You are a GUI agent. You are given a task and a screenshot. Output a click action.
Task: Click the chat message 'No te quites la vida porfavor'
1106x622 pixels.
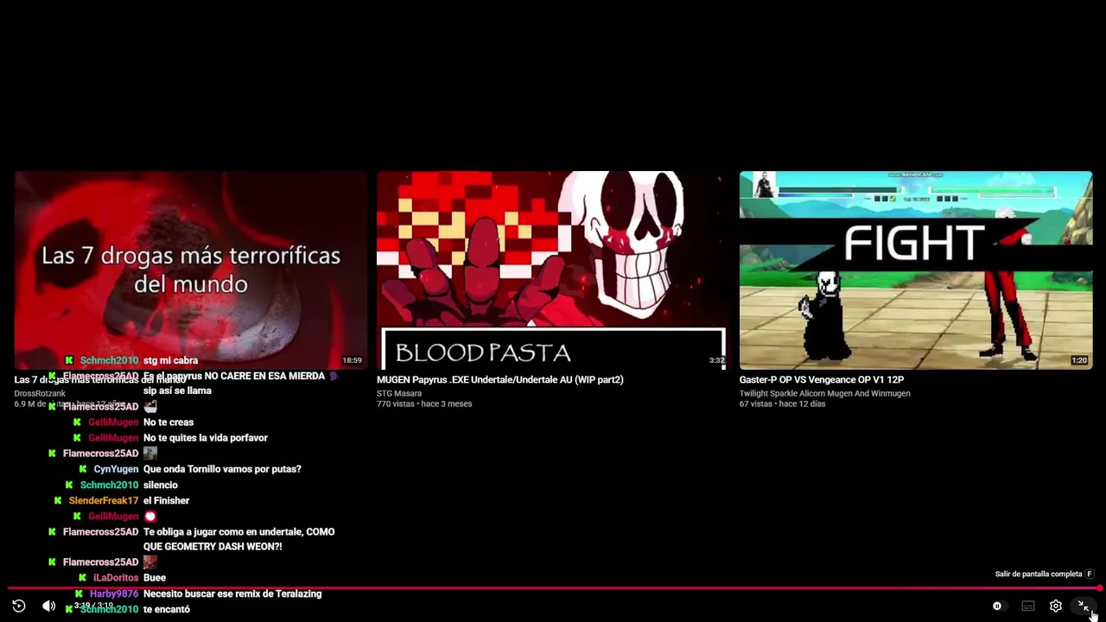206,438
